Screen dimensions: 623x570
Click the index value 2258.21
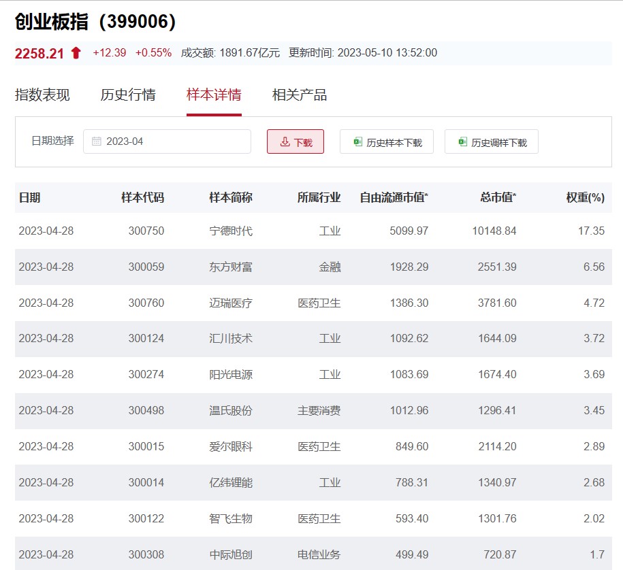point(39,53)
